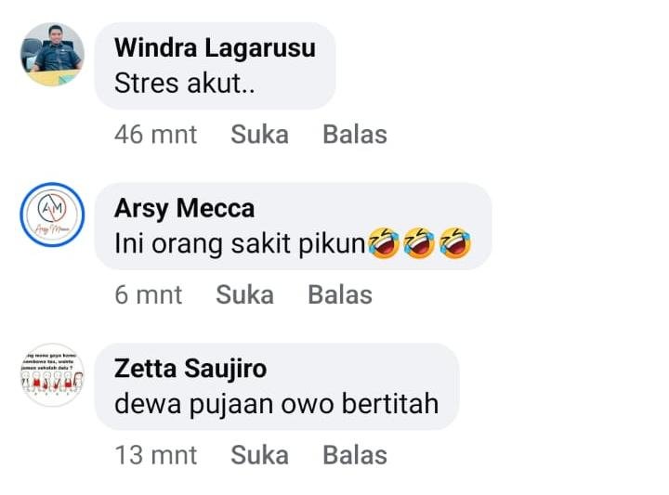Reply to Windra Lagarusu's comment with Balas
Viewport: 669px width, 495px height.
point(355,135)
